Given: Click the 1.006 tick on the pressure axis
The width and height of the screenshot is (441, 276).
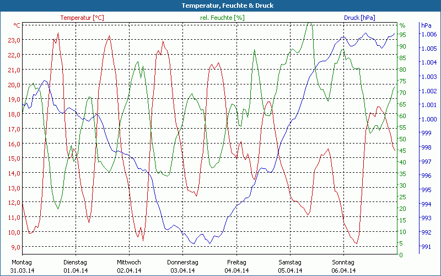Looking at the screenshot, I should tap(429, 34).
